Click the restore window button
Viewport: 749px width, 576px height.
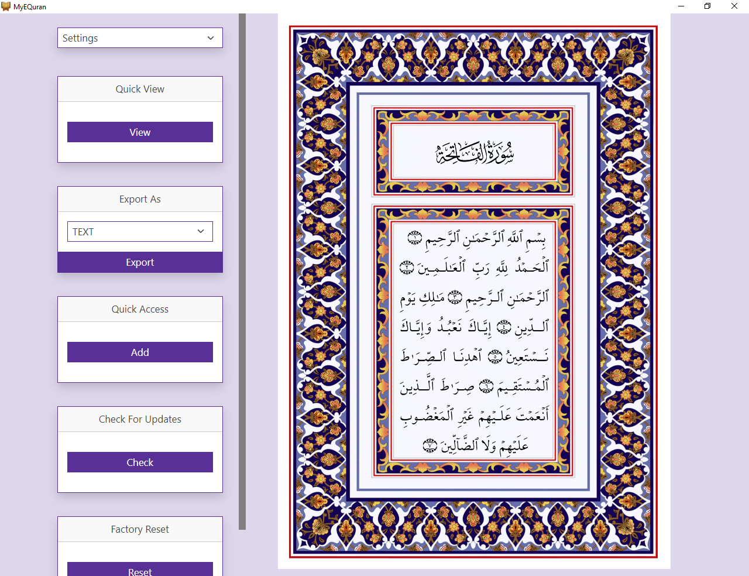coord(707,6)
